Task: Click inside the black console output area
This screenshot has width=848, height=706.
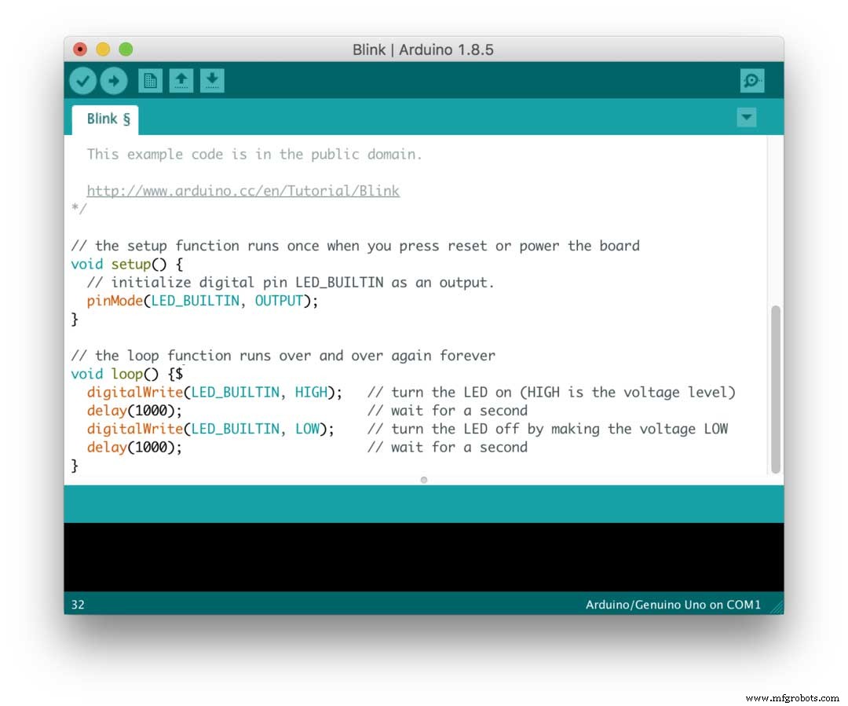Action: (424, 556)
